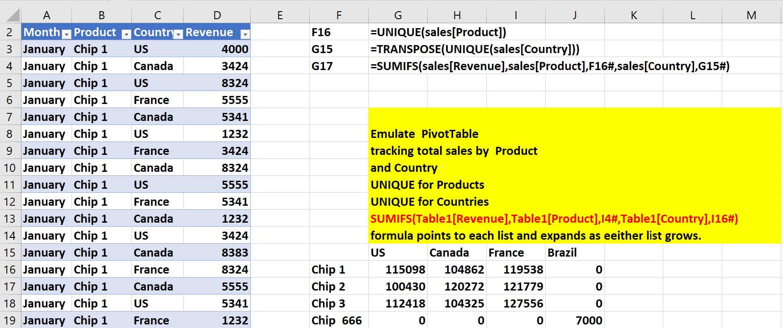Screen dimensions: 783x328
Task: Click the TRANSPOSE UNIQUE Country formula cell
Action: click(x=475, y=49)
